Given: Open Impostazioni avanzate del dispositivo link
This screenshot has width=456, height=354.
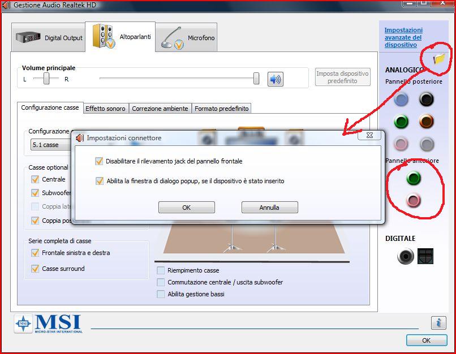Looking at the screenshot, I should [403, 37].
